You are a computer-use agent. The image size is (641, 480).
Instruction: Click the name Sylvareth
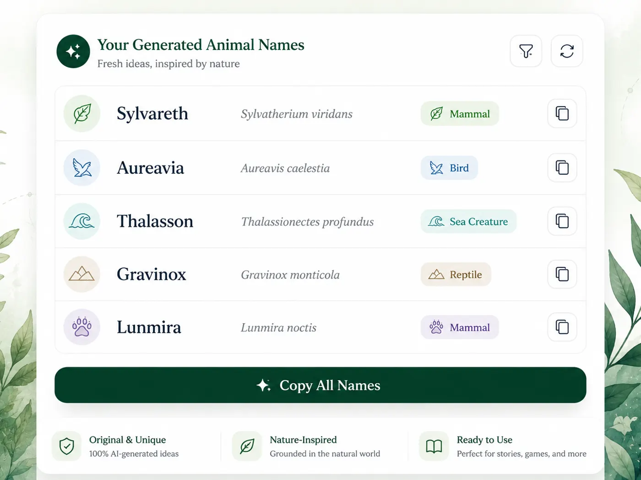(152, 114)
